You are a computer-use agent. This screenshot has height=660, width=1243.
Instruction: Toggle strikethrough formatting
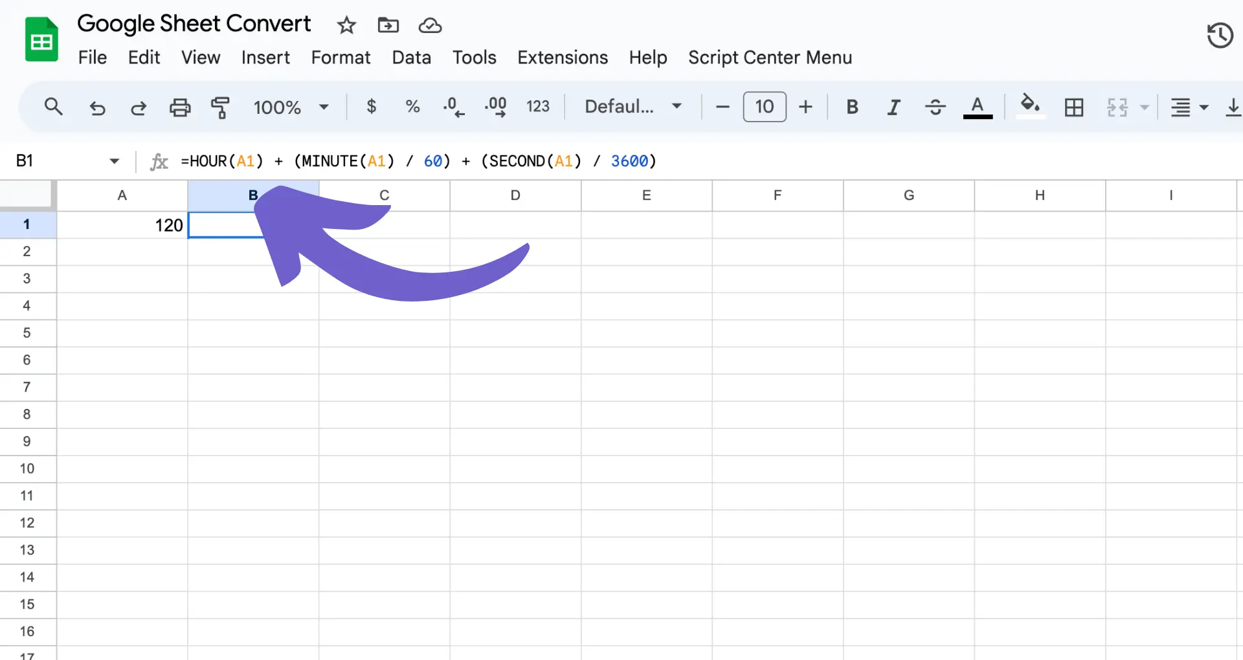935,107
